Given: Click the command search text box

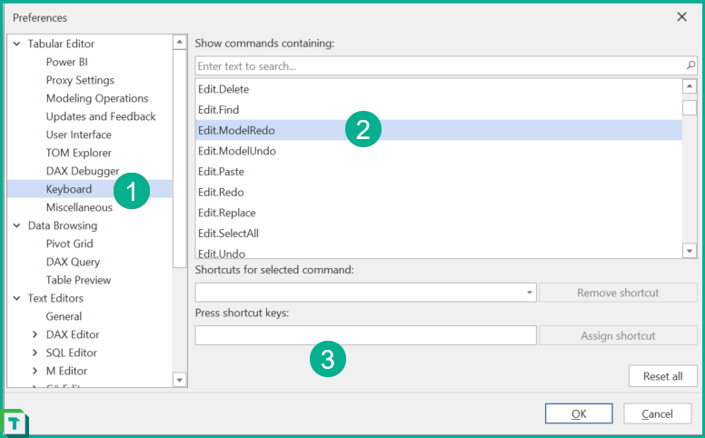Looking at the screenshot, I should point(440,66).
